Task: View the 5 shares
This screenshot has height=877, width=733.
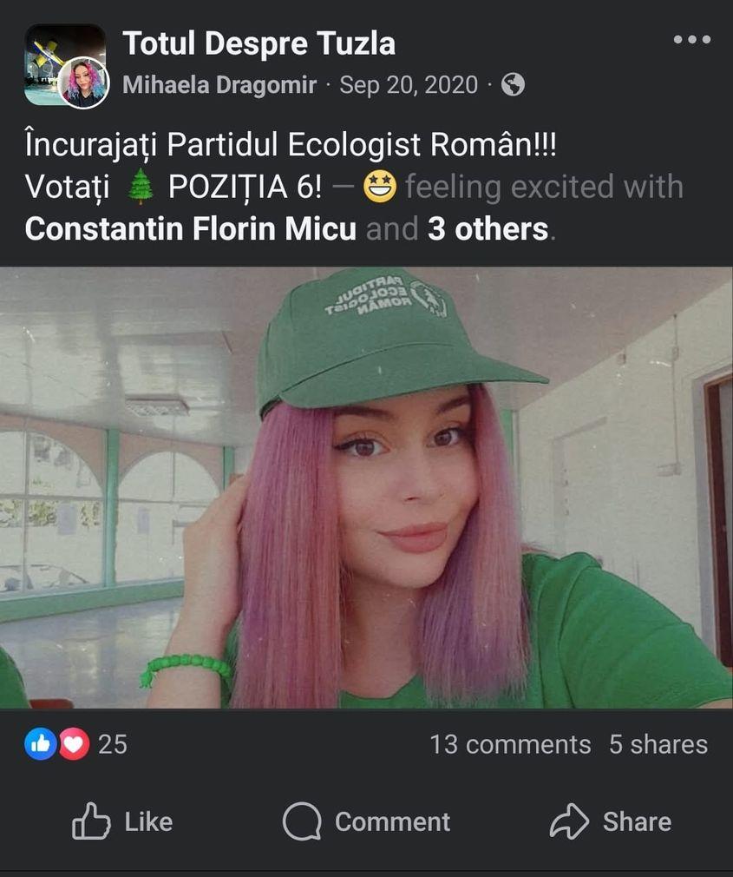Action: coord(658,744)
